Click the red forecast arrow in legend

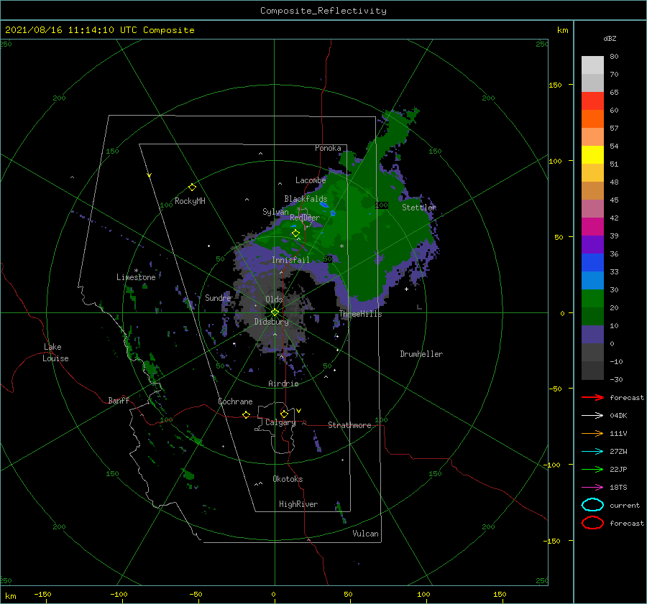(x=592, y=397)
